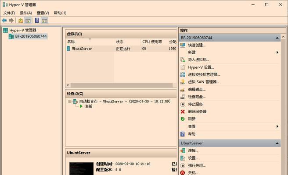Screen dimensions: 288x175
Task: Click the Back arrow toolbar icon
Action: tap(4, 21)
